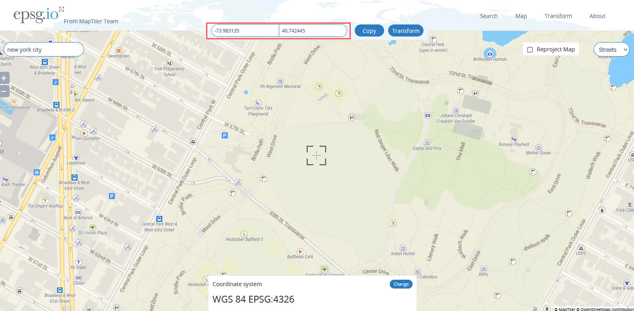Click the center crosshair marker on map
The height and width of the screenshot is (311, 634).
tap(316, 155)
